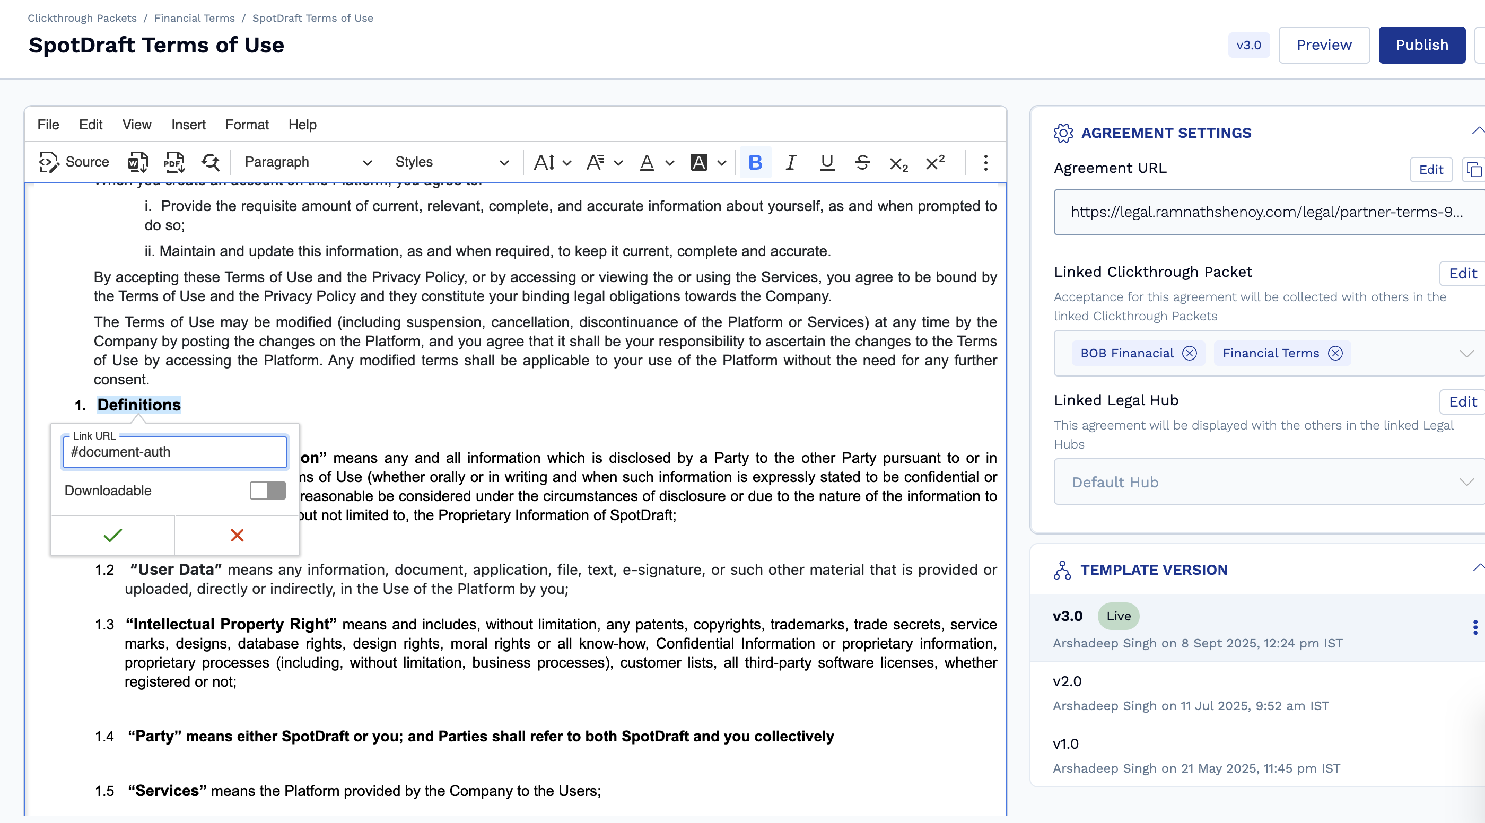Copy the agreement URL
1485x823 pixels.
[1473, 170]
